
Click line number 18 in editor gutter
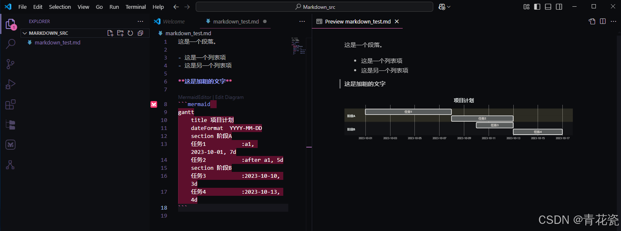tap(163, 208)
